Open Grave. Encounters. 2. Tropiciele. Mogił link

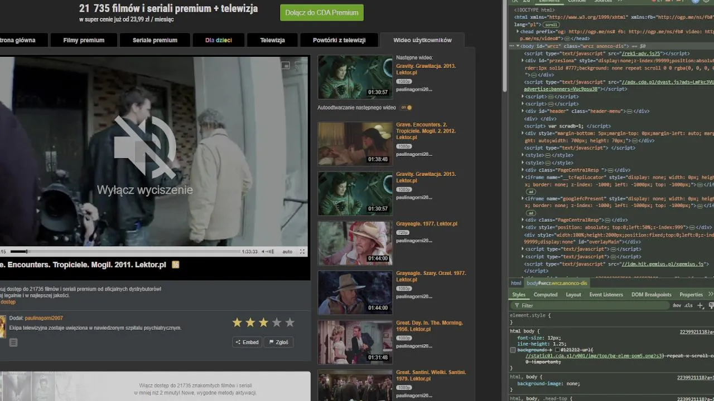(x=426, y=131)
